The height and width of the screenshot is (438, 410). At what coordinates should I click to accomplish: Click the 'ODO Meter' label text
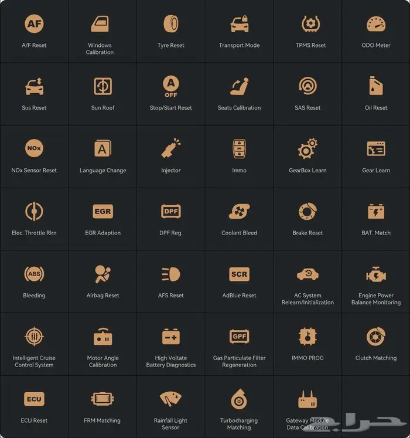click(x=376, y=45)
